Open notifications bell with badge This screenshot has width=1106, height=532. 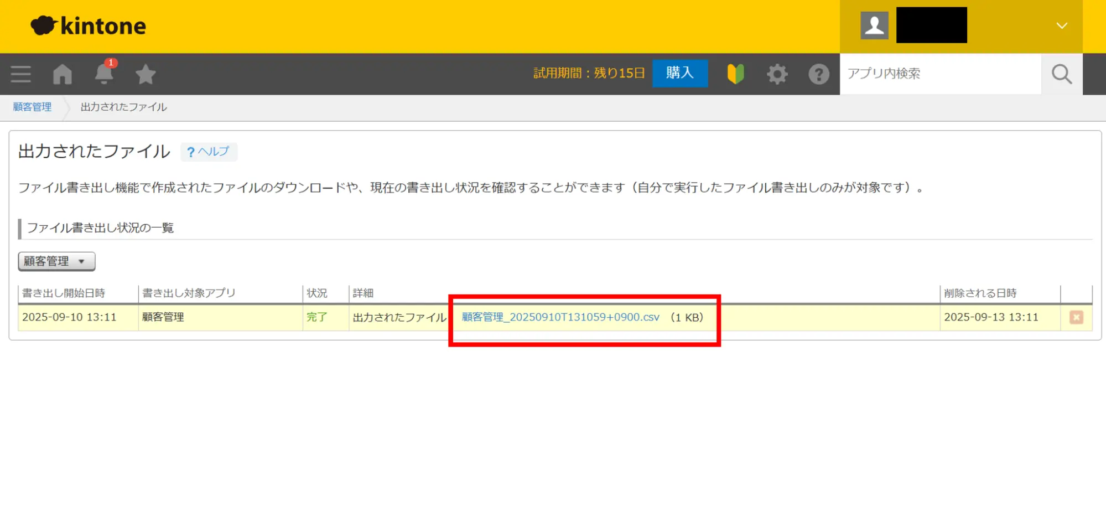point(104,74)
